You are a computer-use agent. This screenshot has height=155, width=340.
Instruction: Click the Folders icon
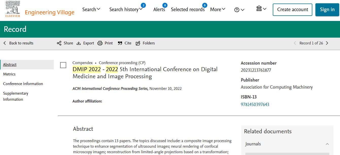tap(138, 43)
